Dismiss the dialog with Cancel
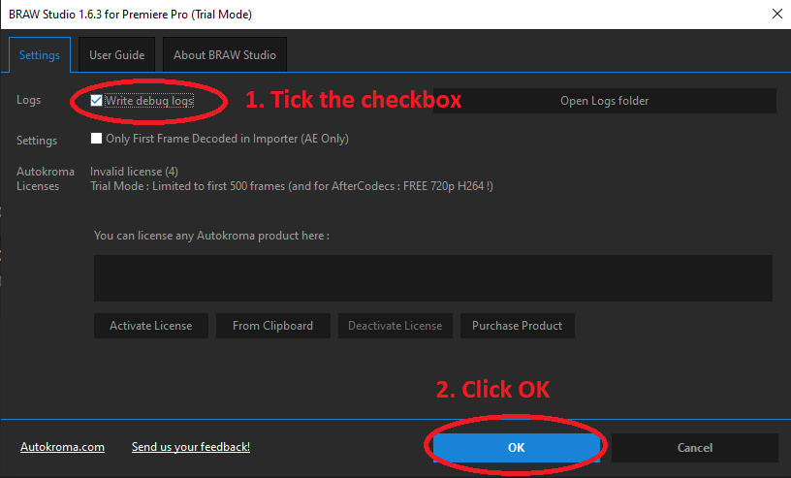 tap(695, 448)
